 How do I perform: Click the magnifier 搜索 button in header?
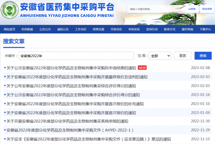coord(183,9)
